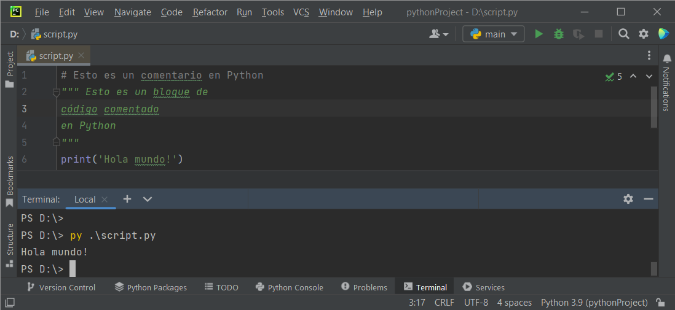The height and width of the screenshot is (310, 675).
Task: Close the Local terminal tab
Action: click(x=104, y=199)
